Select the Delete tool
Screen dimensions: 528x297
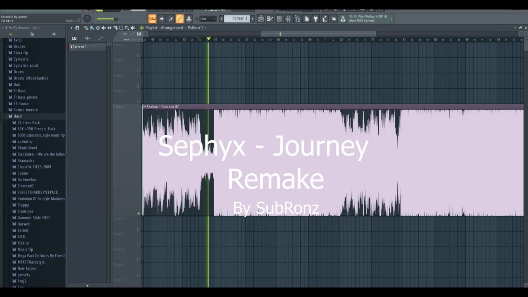[98, 28]
